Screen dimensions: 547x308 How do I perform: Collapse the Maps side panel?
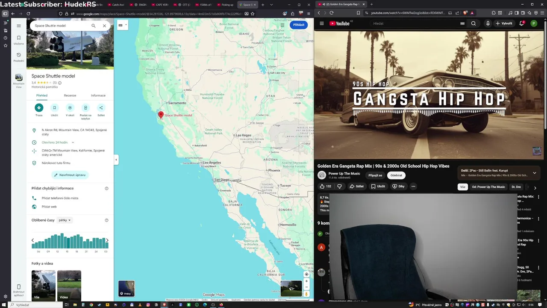pyautogui.click(x=116, y=160)
